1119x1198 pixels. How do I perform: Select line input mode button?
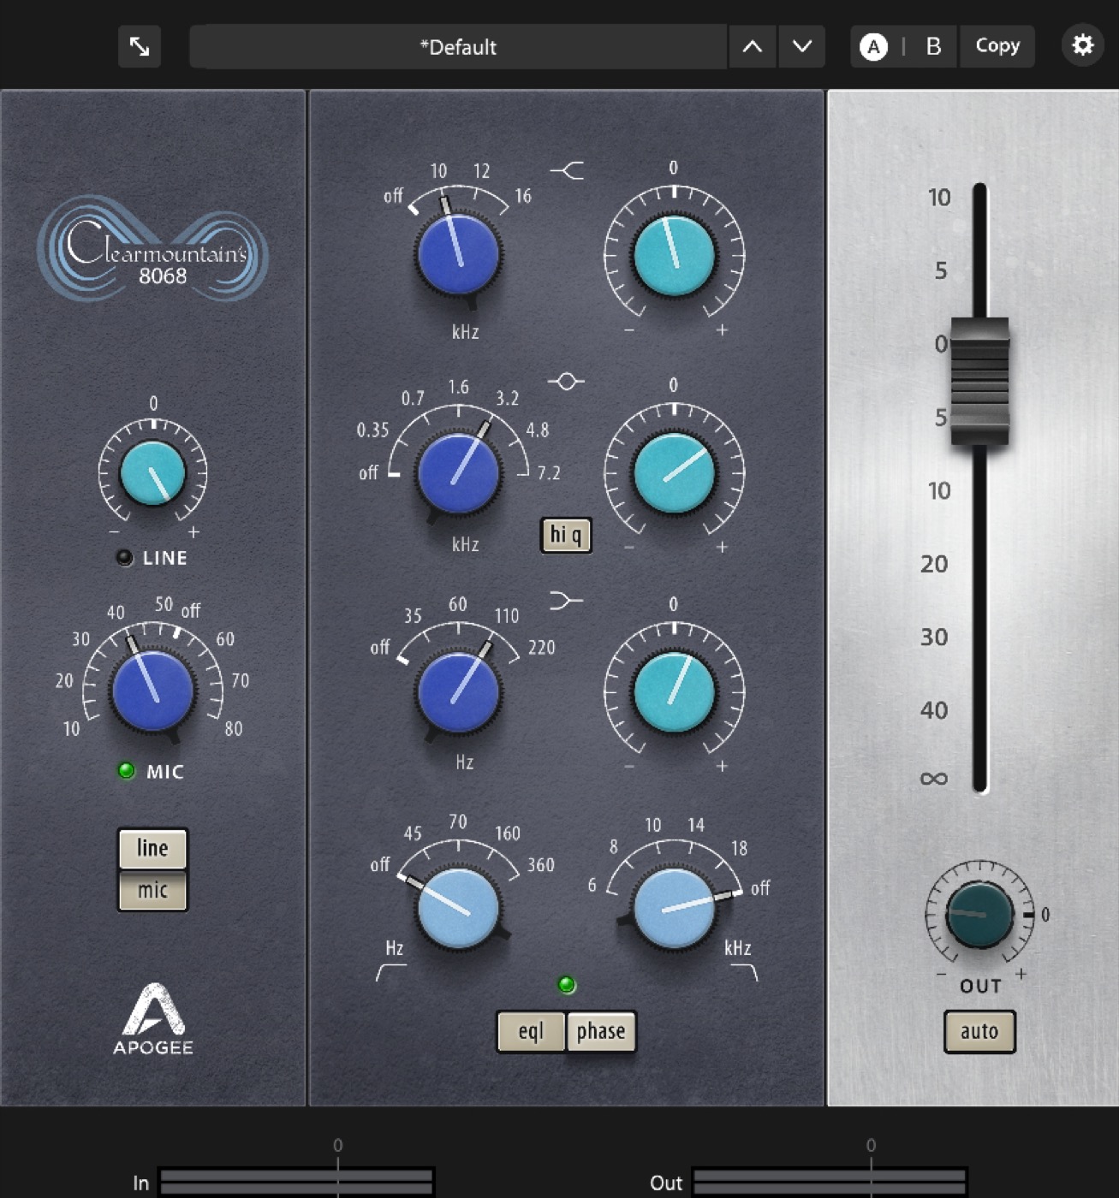point(152,848)
